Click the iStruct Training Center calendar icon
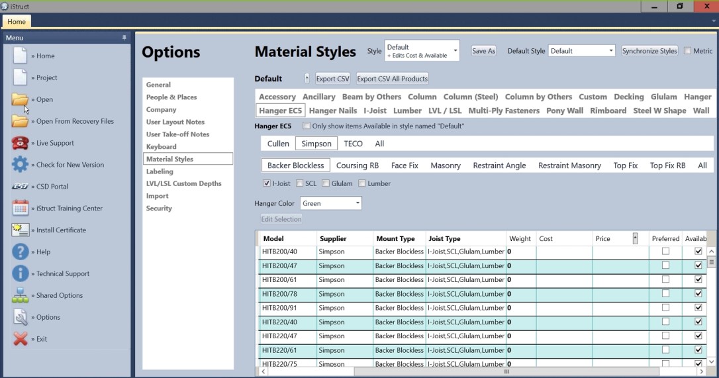Image resolution: width=719 pixels, height=378 pixels. 20,208
